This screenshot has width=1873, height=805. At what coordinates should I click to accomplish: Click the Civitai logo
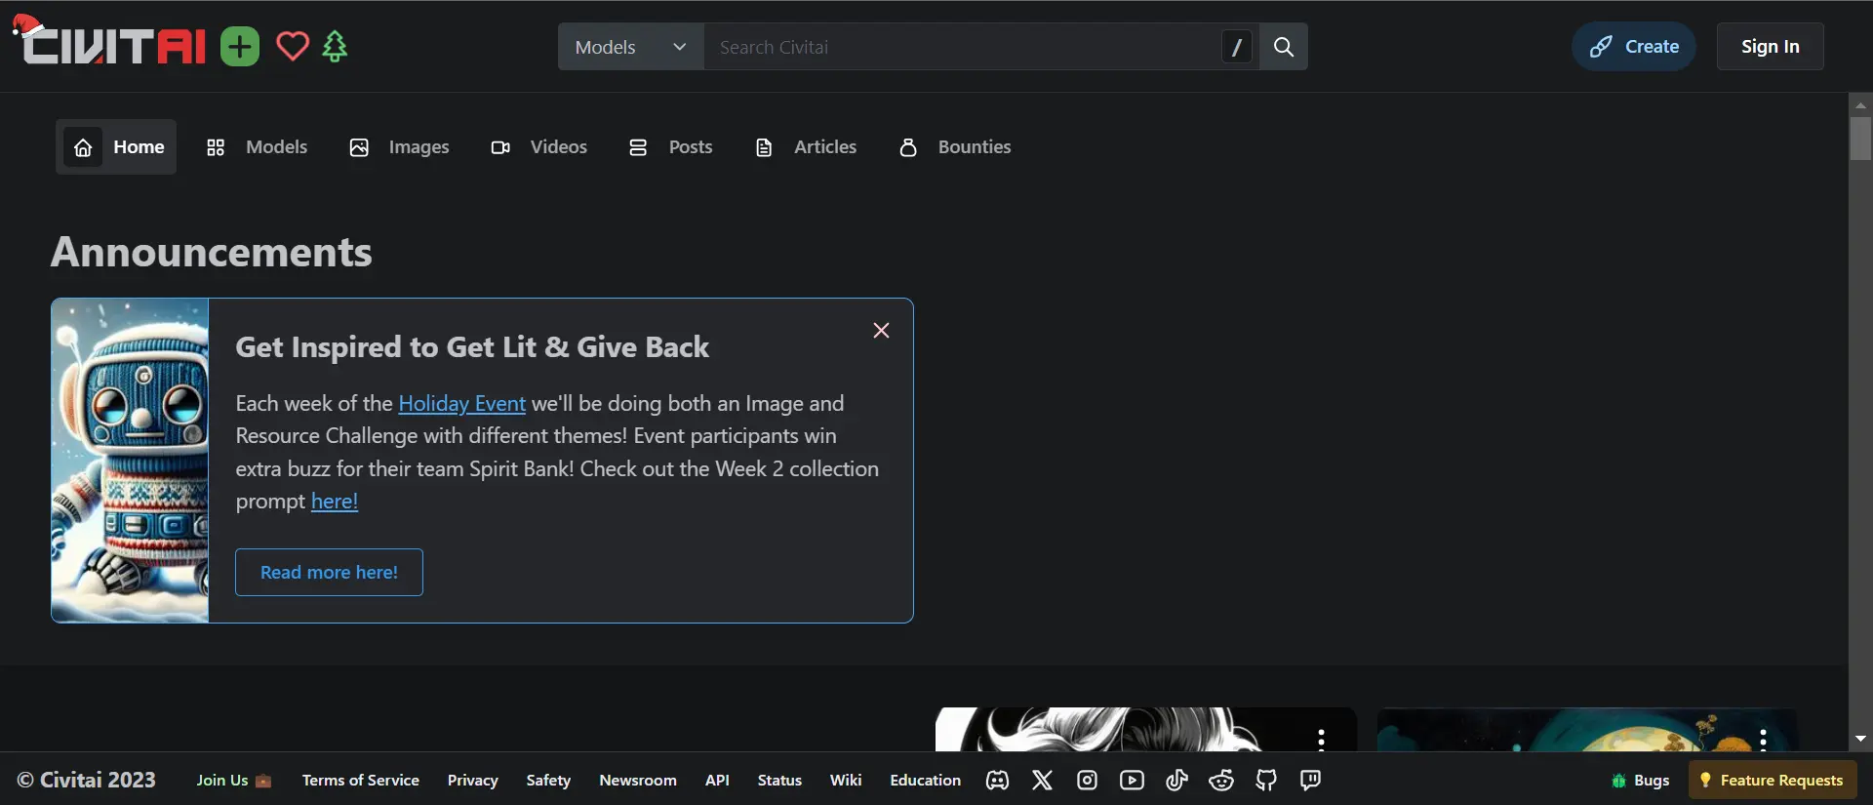[x=109, y=43]
